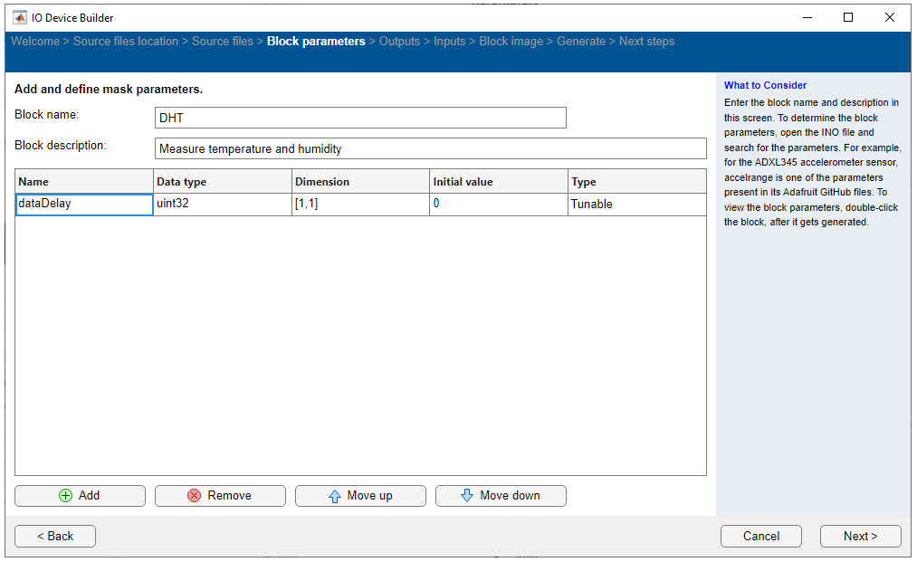The image size is (917, 562).
Task: Edit the Block description text field
Action: [431, 148]
